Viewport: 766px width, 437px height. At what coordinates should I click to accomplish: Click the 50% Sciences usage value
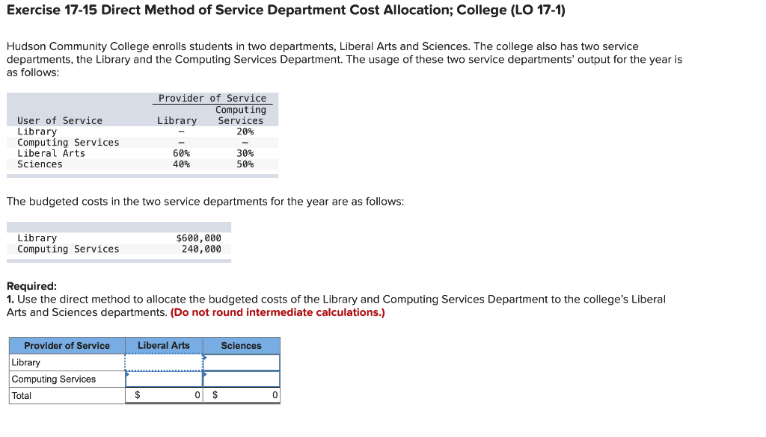point(247,164)
